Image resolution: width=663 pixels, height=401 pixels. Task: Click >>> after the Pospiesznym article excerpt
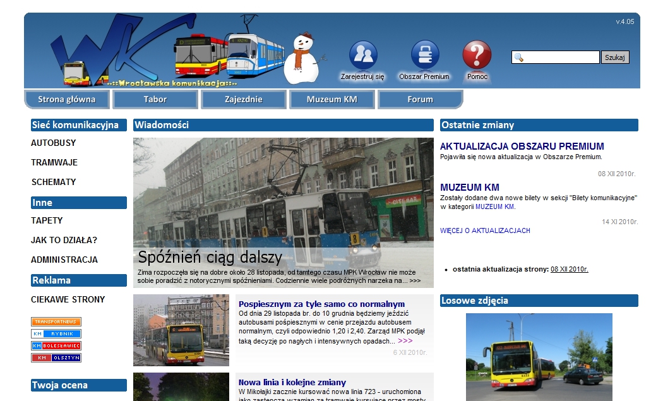(405, 341)
